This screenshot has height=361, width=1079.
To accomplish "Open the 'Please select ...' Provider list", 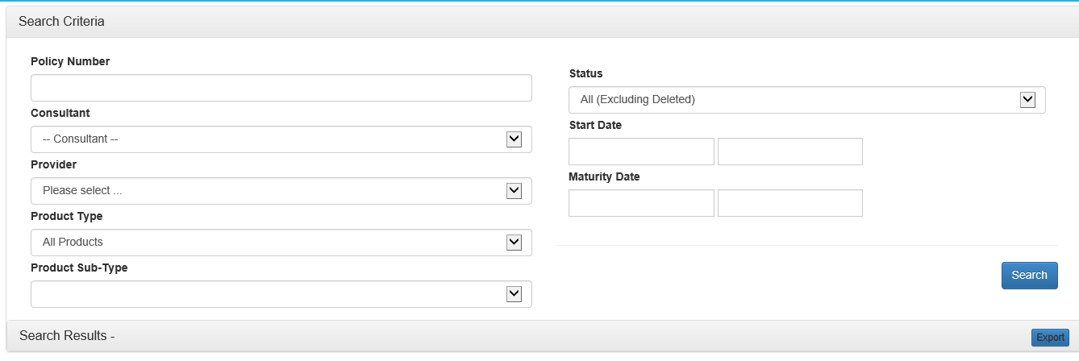I will [x=266, y=191].
